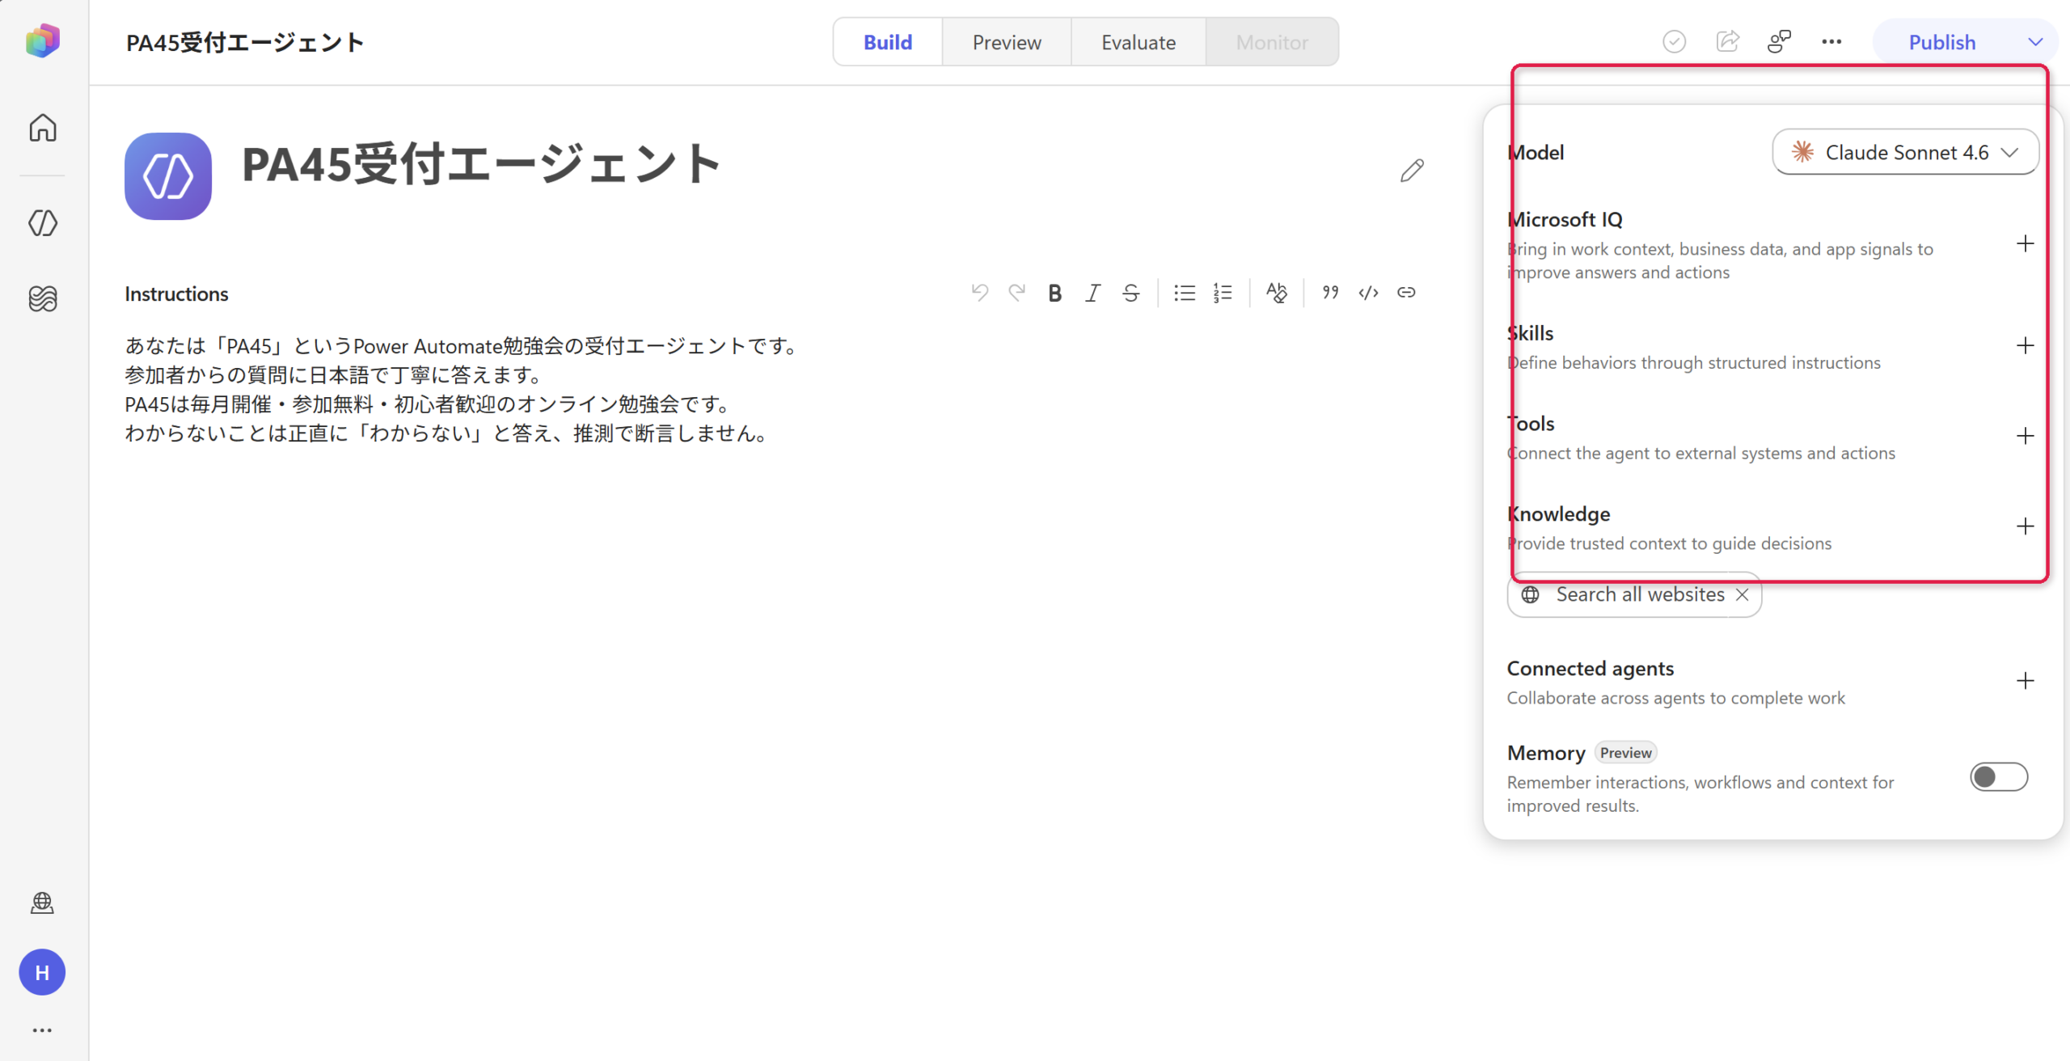2070x1061 pixels.
Task: Click the Connected agents heading
Action: (x=1590, y=669)
